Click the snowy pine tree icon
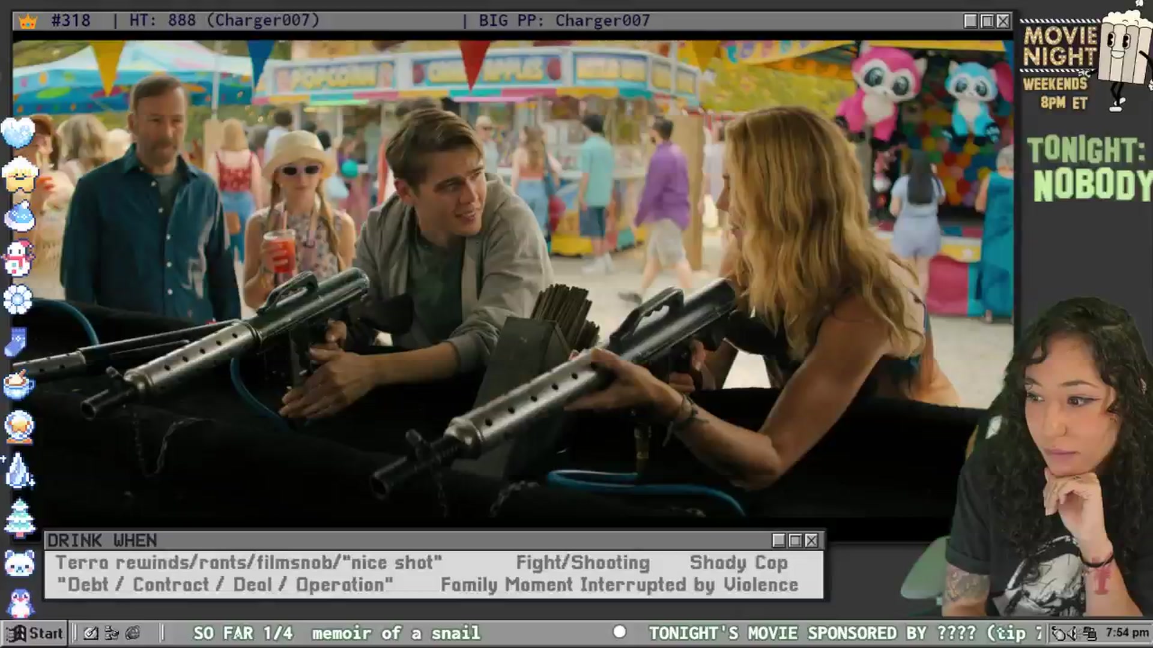Screen dimensions: 1153x648 20,518
